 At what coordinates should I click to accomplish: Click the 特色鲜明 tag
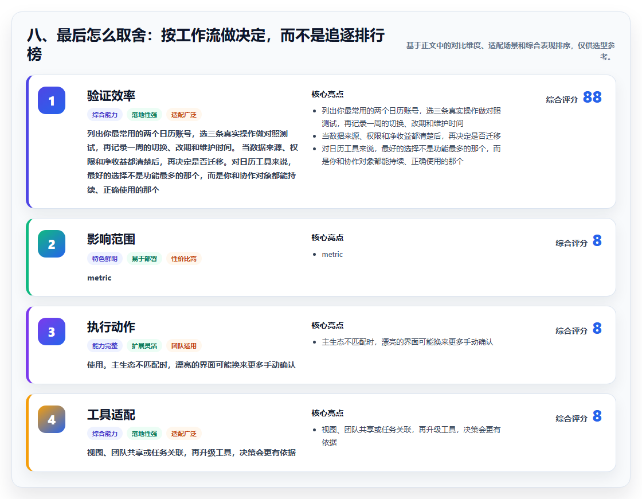(x=105, y=259)
